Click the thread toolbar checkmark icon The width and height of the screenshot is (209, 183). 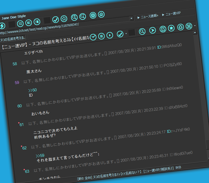click(120, 34)
